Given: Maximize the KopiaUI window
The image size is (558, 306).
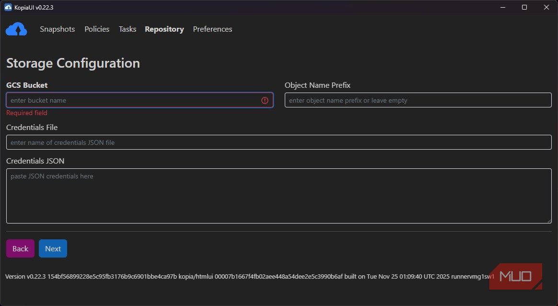Looking at the screenshot, I should coord(524,7).
